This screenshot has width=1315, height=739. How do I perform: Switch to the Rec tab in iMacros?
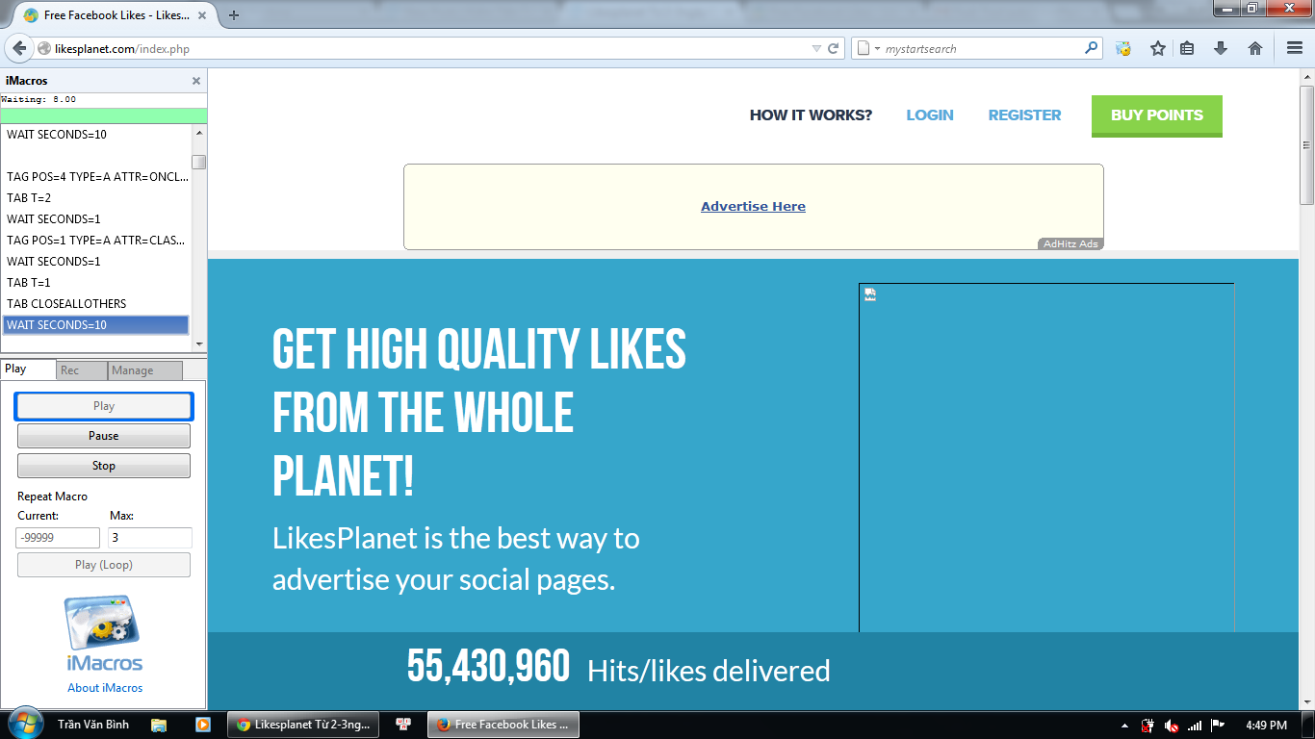(x=81, y=370)
